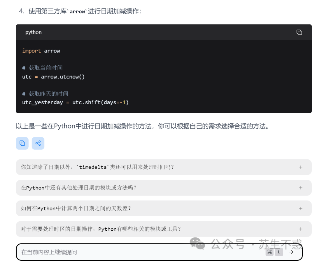Click the 'utc = arrow.utcnow()' line
The width and height of the screenshot is (315, 261).
53,77
